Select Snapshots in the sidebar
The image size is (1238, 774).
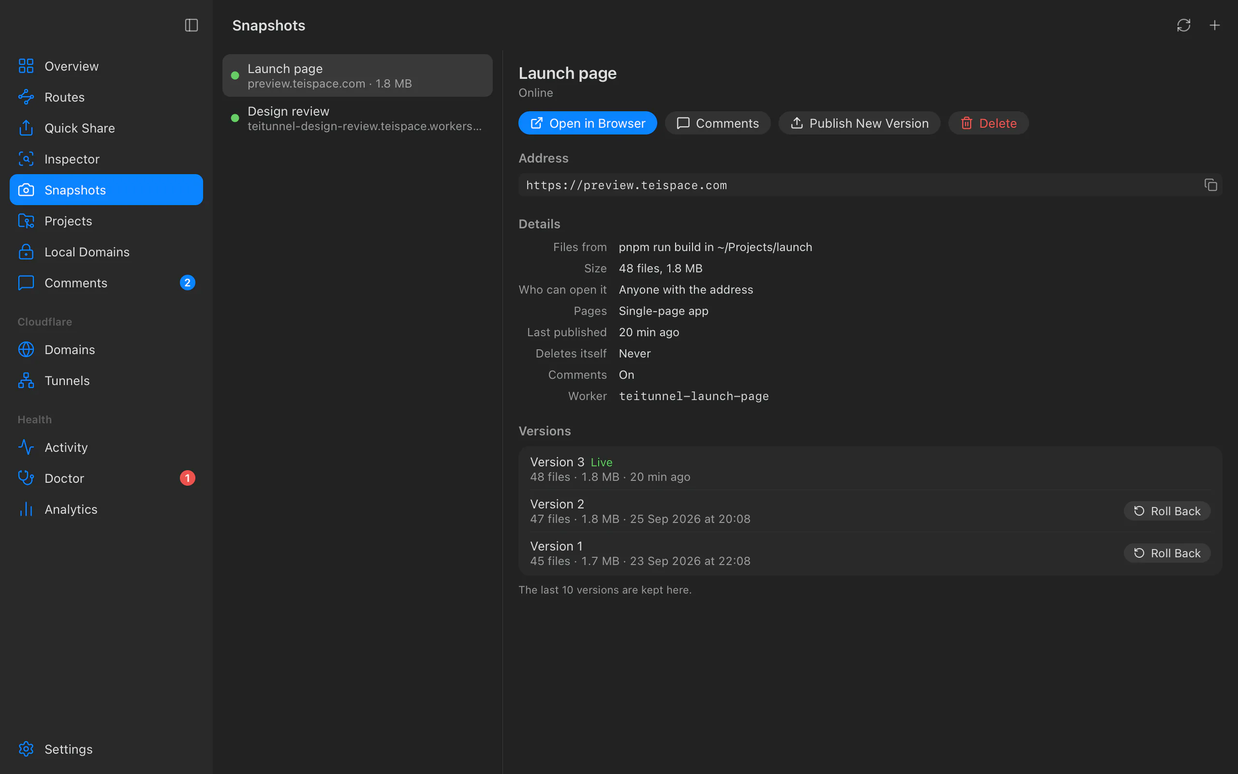(x=106, y=190)
